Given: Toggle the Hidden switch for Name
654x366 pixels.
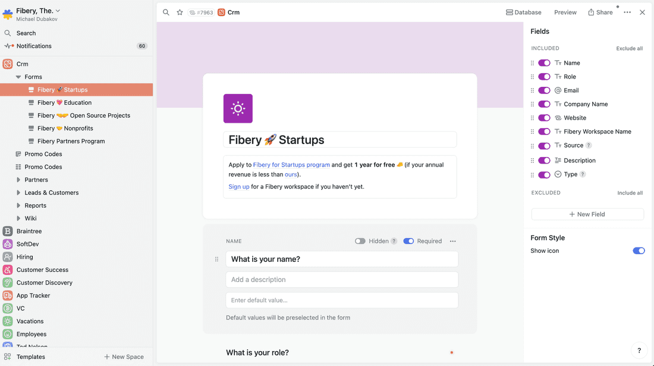Looking at the screenshot, I should click(x=360, y=241).
